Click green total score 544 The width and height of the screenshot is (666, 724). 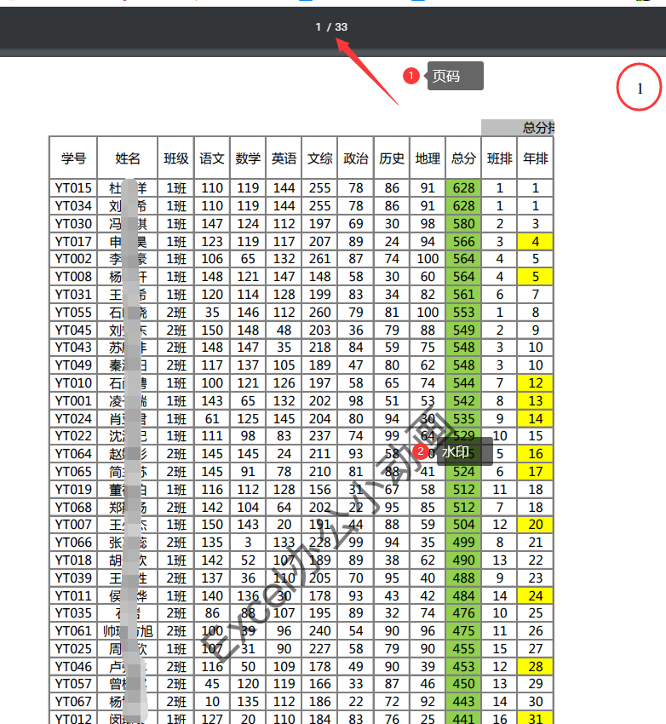pos(463,383)
